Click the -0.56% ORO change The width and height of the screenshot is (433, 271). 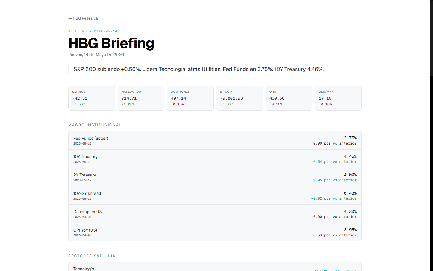pyautogui.click(x=276, y=104)
